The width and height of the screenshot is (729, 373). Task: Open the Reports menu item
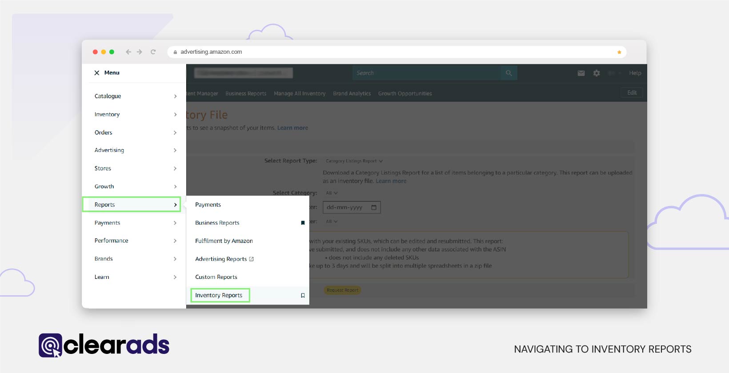[132, 205]
